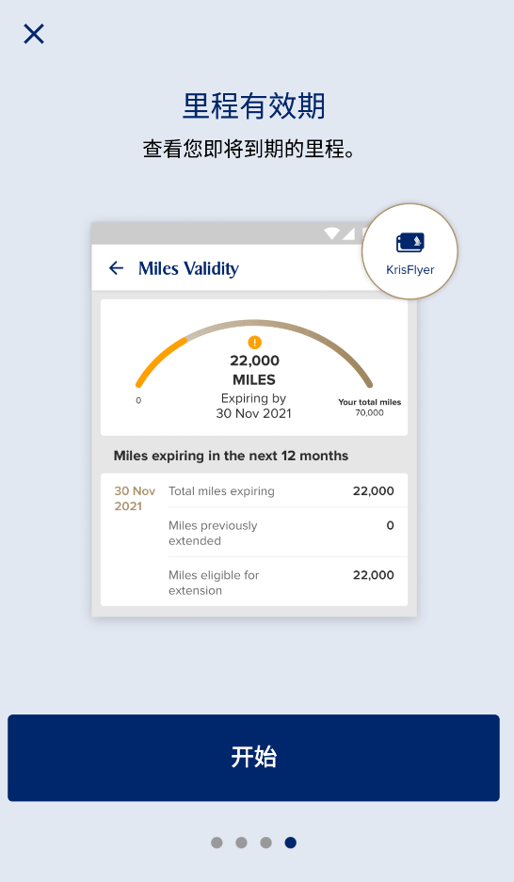Tap the orange warning exclamation icon
The width and height of the screenshot is (514, 882).
[x=254, y=342]
